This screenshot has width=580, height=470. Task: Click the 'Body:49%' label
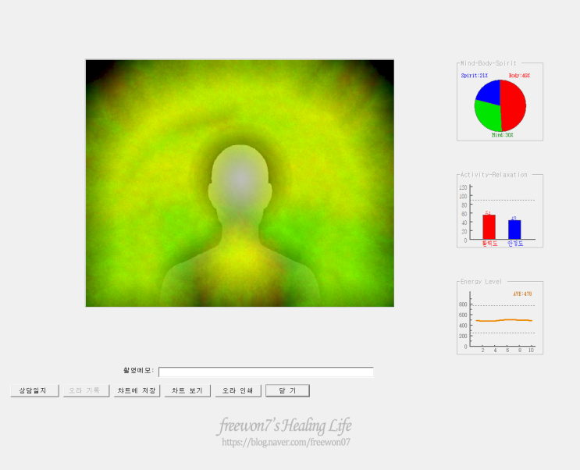point(519,76)
